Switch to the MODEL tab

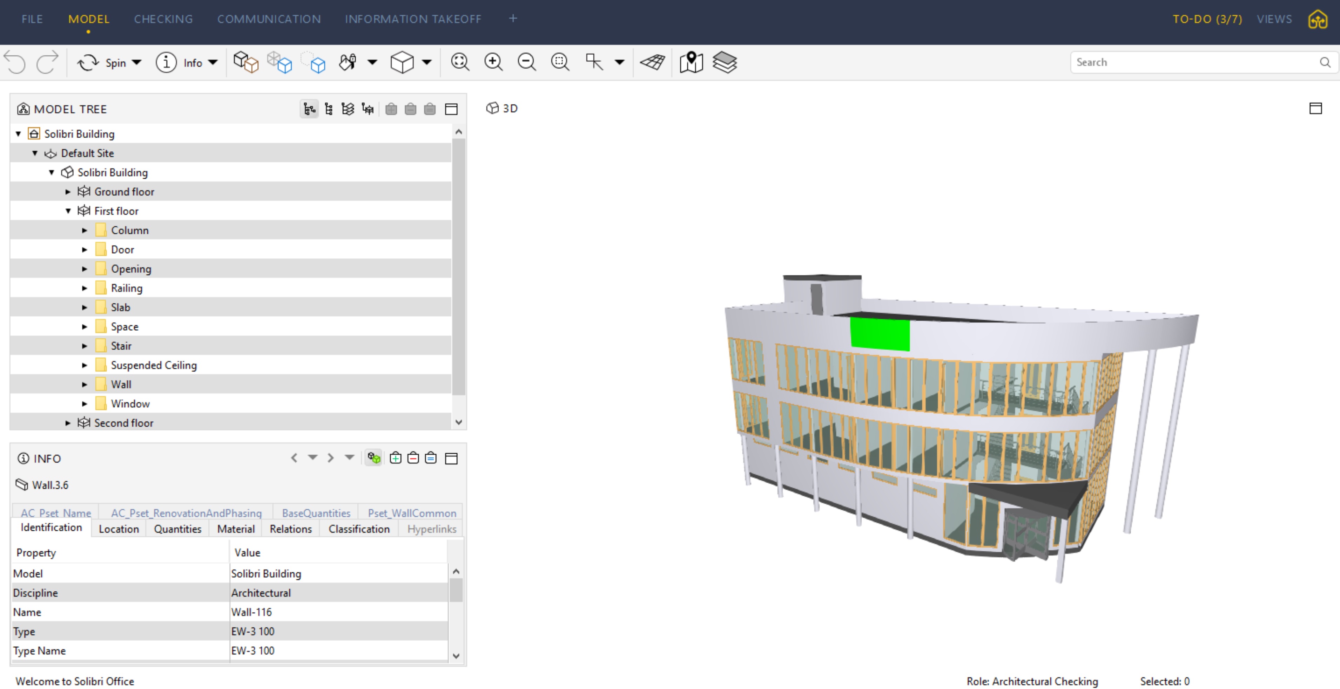(88, 19)
